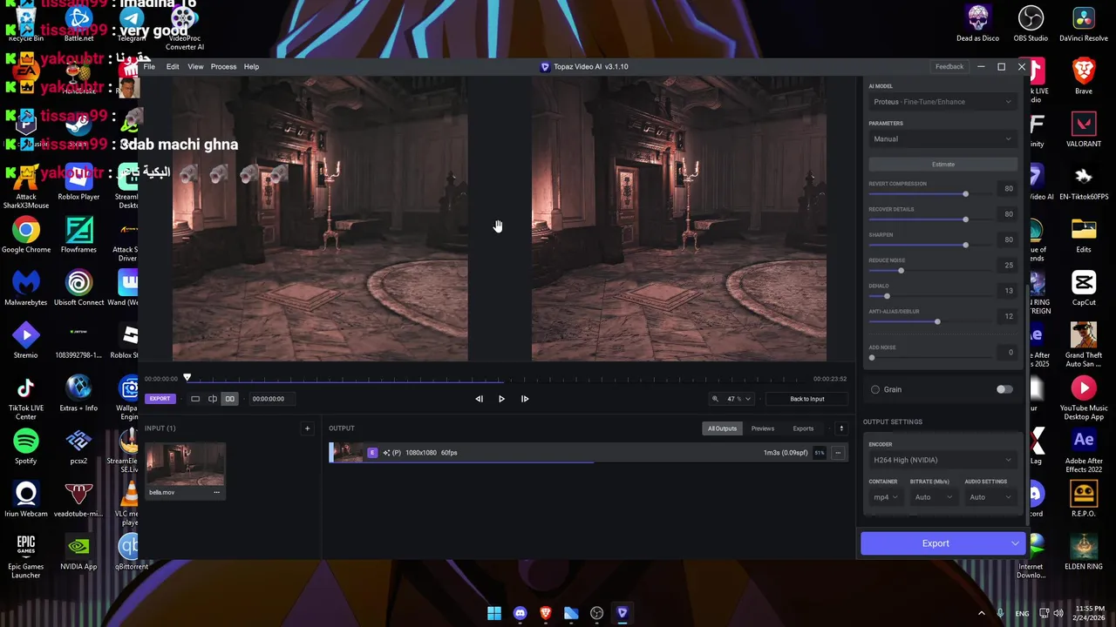Open the output row ellipsis menu
The height and width of the screenshot is (627, 1116).
[x=838, y=453]
